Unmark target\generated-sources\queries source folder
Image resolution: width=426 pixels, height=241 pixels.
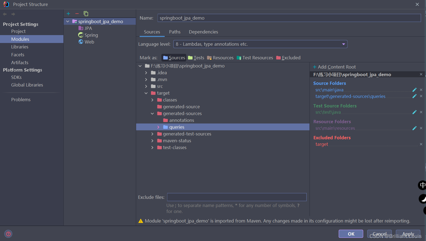point(421,96)
